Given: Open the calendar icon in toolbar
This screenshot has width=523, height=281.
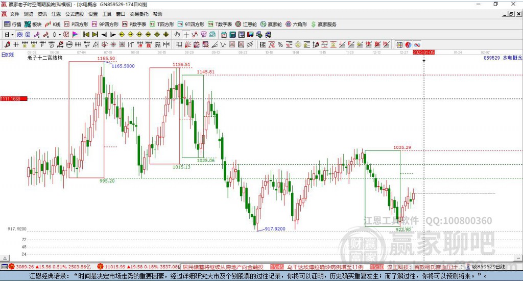Looking at the screenshot, I should tap(224, 35).
